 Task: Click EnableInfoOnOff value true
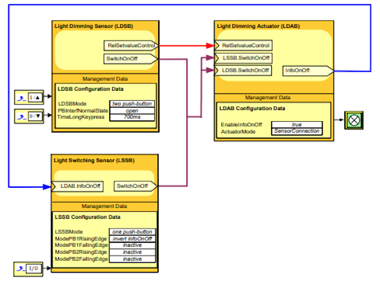(296, 125)
